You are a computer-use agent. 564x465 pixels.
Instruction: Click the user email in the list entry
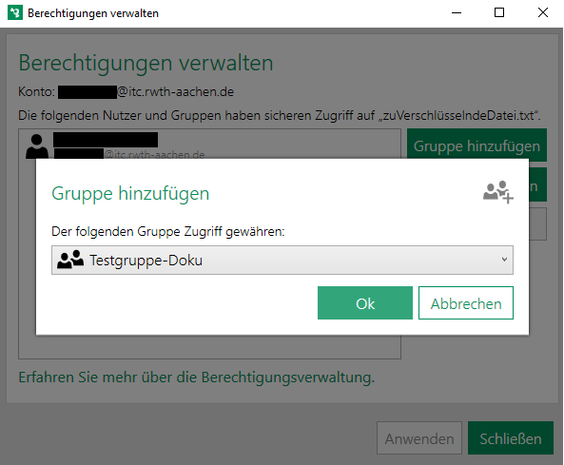[x=129, y=154]
